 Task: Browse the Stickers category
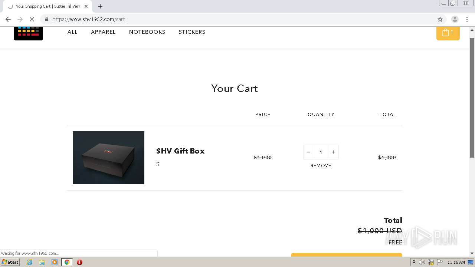click(192, 32)
